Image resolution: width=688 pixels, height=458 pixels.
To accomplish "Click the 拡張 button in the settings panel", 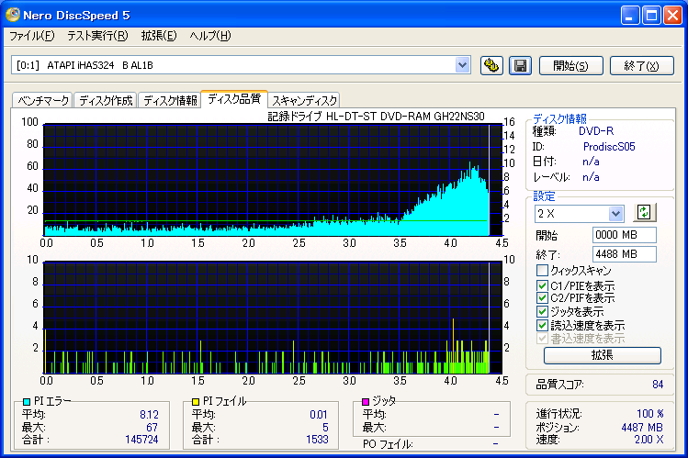I will click(x=602, y=355).
